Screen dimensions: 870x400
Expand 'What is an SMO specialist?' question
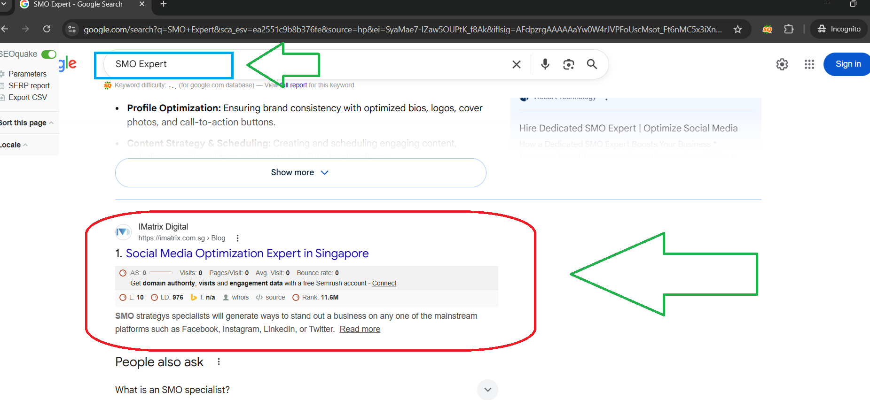[x=487, y=390]
